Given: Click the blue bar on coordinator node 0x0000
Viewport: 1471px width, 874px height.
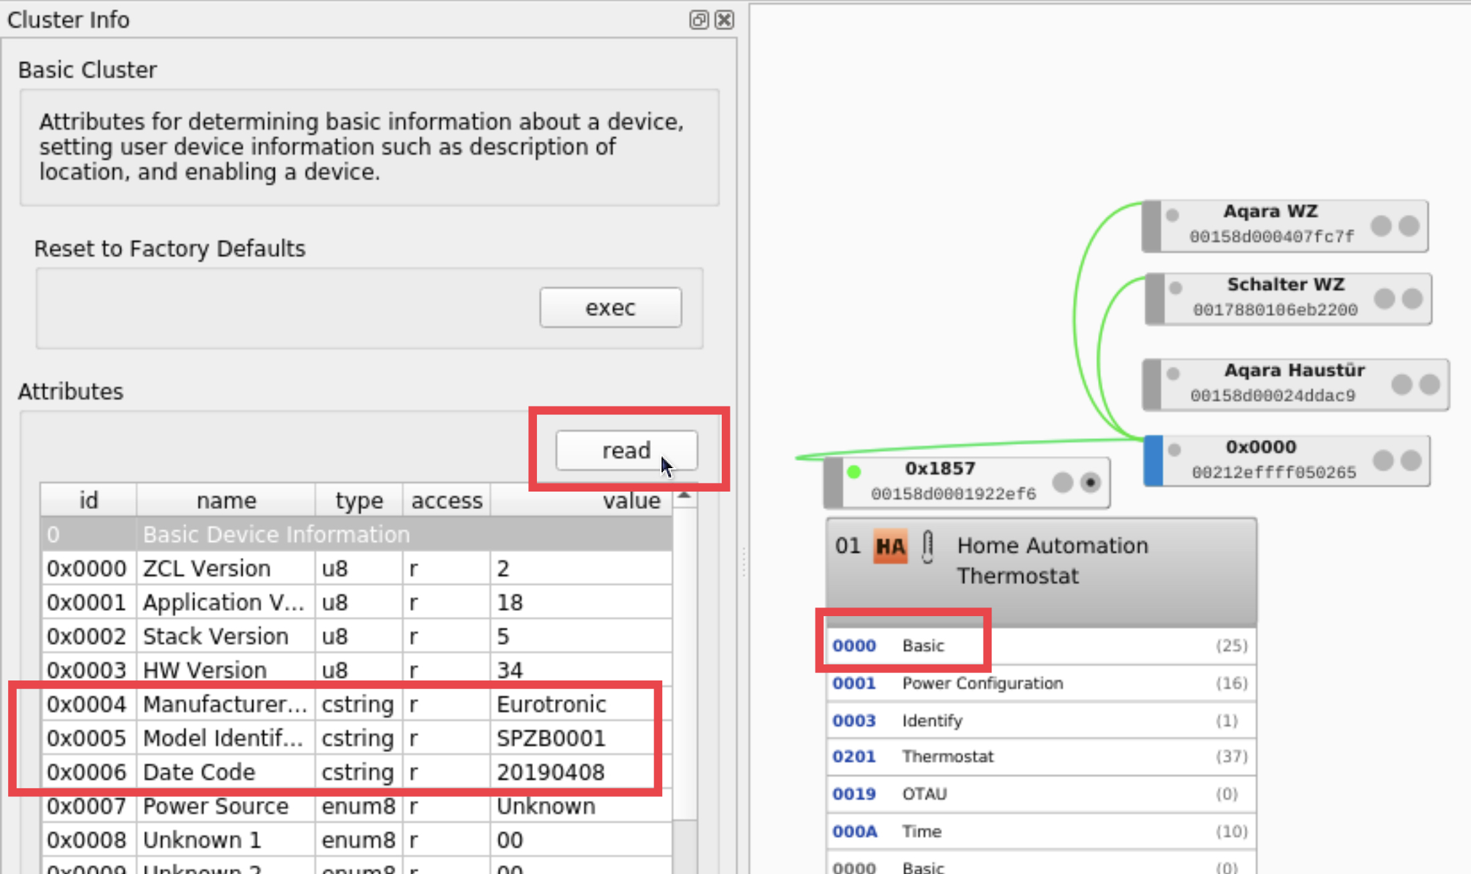Looking at the screenshot, I should click(x=1154, y=461).
